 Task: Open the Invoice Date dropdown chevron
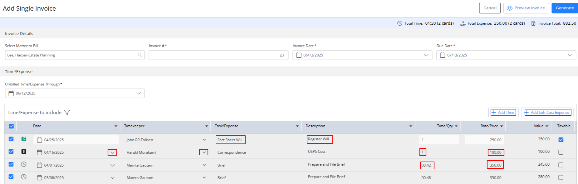coord(426,55)
